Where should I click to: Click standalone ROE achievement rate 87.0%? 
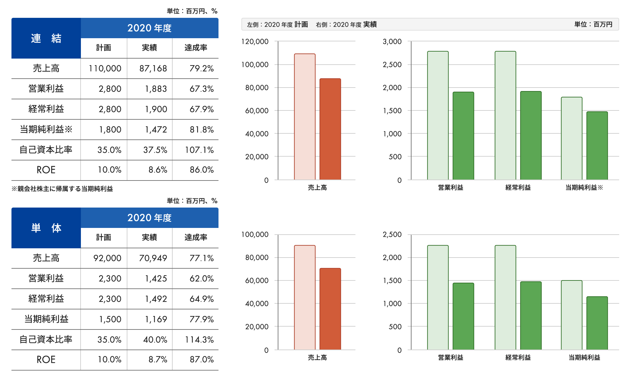click(202, 360)
